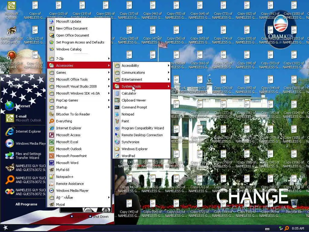The image size is (309, 232).
Task: Expand the Games folder
Action: point(79,72)
